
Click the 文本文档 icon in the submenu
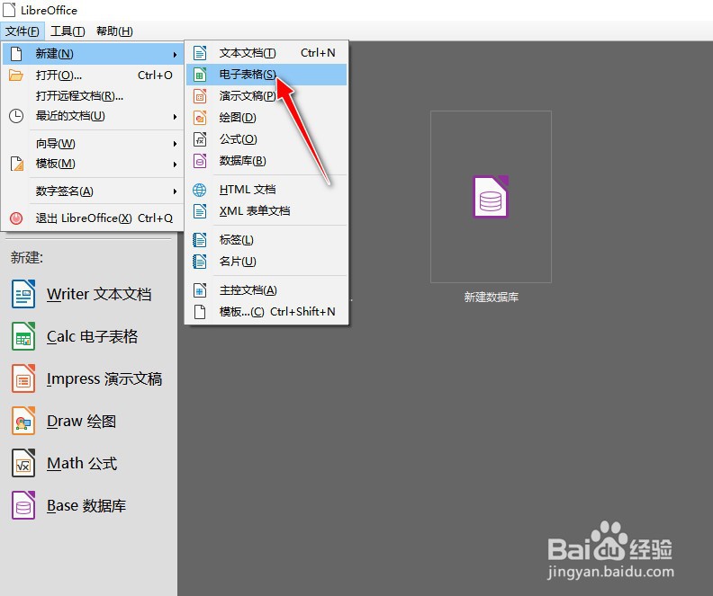click(200, 53)
